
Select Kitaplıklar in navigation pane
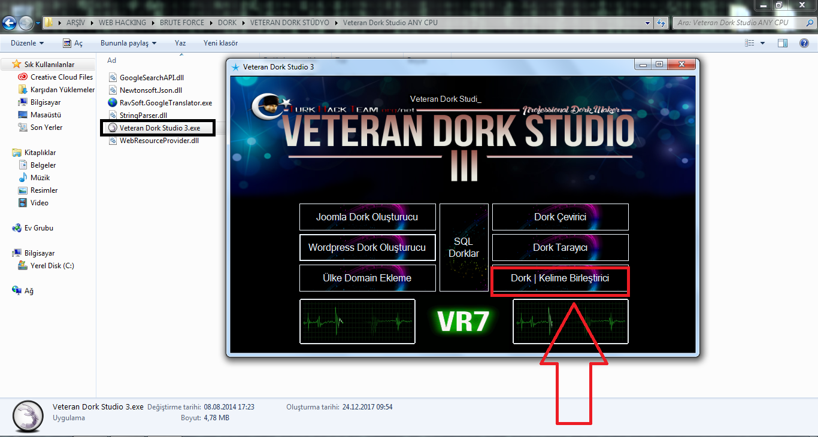point(40,153)
